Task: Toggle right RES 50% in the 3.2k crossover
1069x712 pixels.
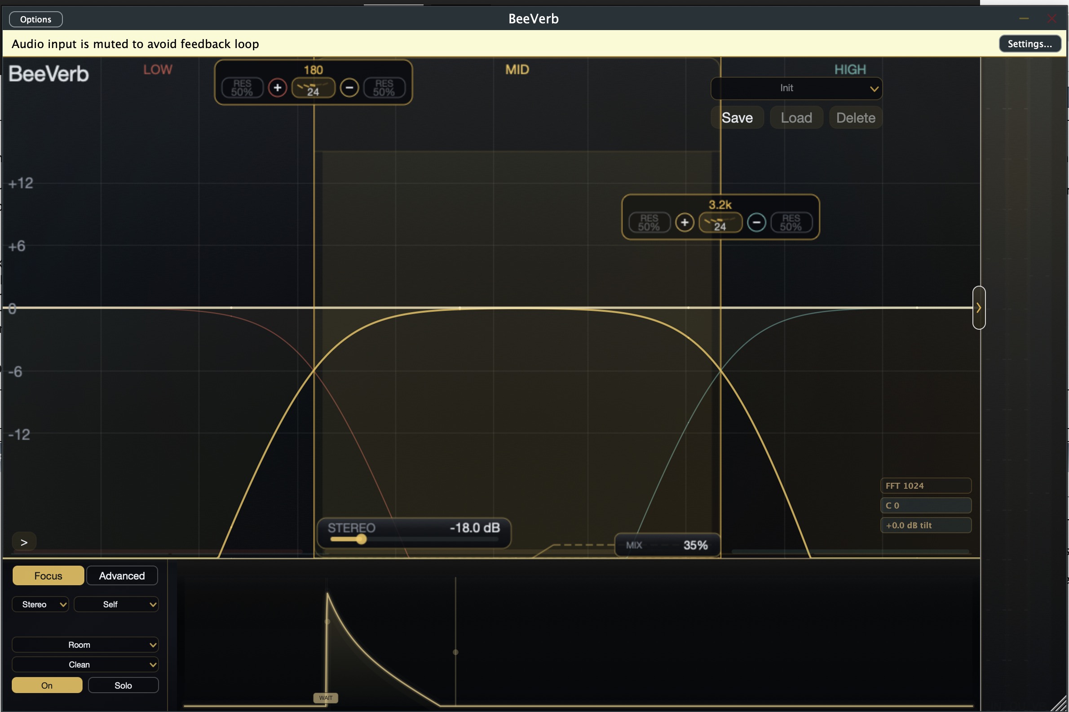Action: [791, 222]
